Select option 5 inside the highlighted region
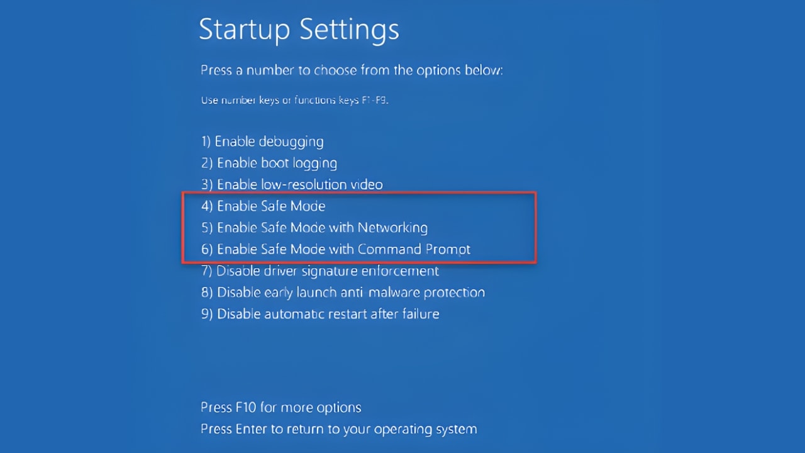This screenshot has width=805, height=453. [x=314, y=228]
